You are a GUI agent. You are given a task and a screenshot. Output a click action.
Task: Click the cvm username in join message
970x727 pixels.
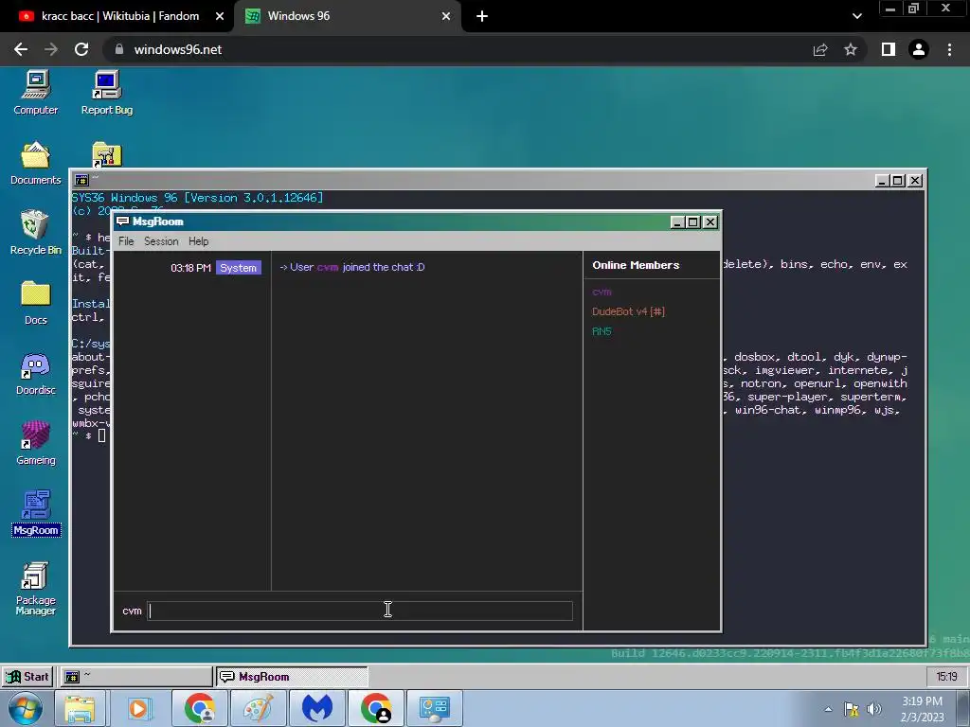328,267
